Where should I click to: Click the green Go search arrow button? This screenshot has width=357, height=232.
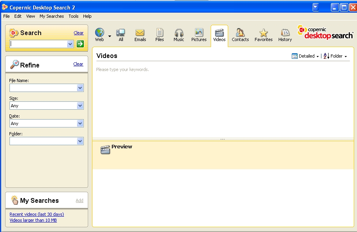coord(80,44)
